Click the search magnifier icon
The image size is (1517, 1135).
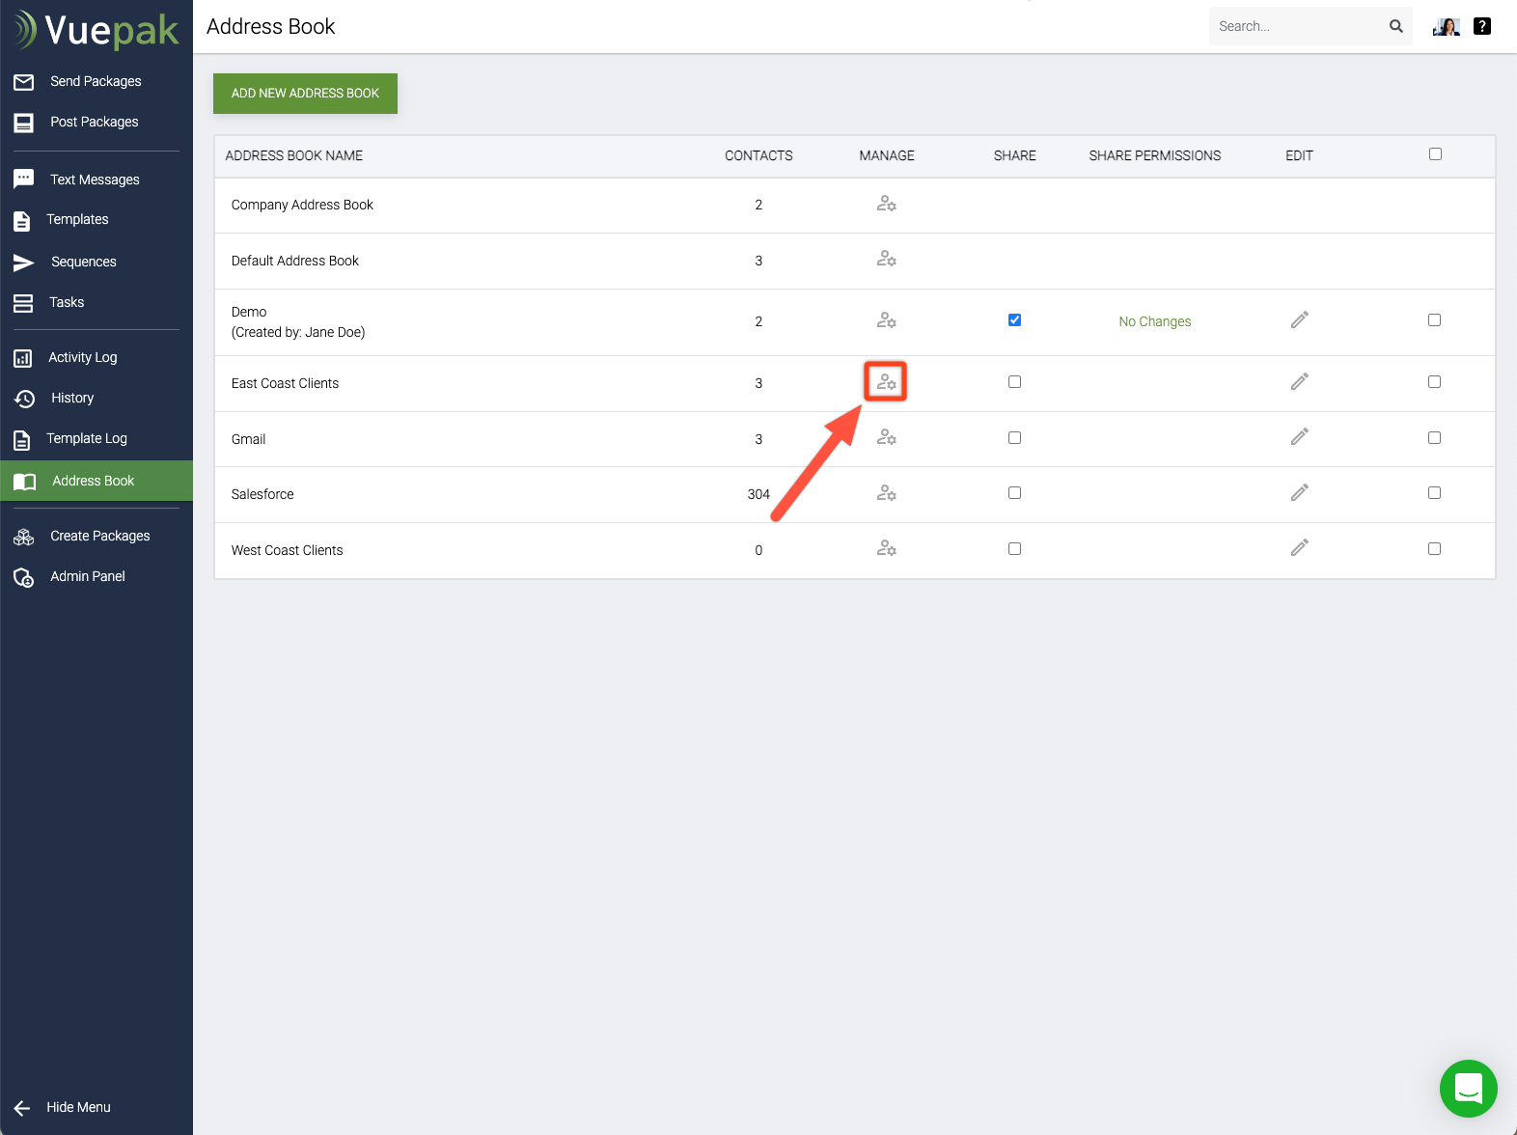point(1395,26)
